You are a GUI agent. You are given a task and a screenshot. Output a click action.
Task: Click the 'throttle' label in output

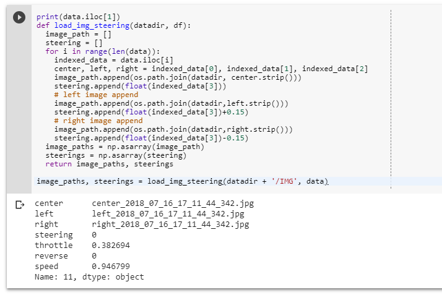54,246
